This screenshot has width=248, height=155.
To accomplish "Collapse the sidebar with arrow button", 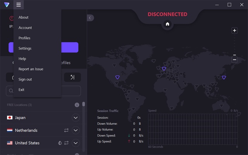I will [90, 18].
